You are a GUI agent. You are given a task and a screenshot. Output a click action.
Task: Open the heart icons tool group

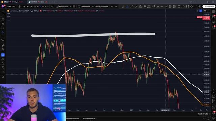3,40
